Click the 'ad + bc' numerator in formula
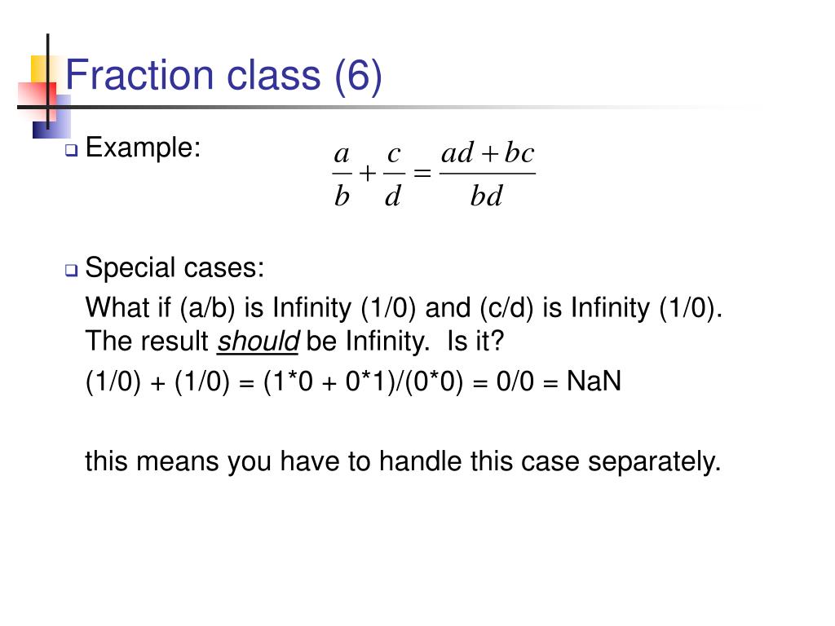 [x=488, y=153]
